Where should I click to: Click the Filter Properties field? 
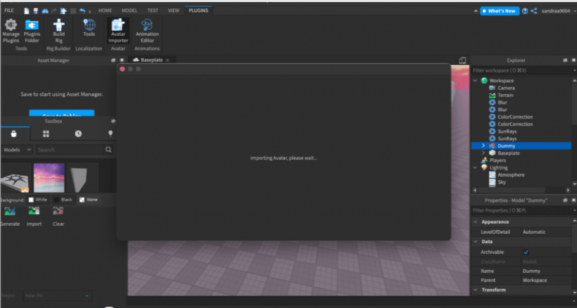(522, 210)
